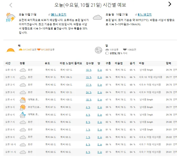Click 화씨 92 도 temperature at 오후 12 시
The width and height of the screenshot is (184, 157).
pos(51,70)
